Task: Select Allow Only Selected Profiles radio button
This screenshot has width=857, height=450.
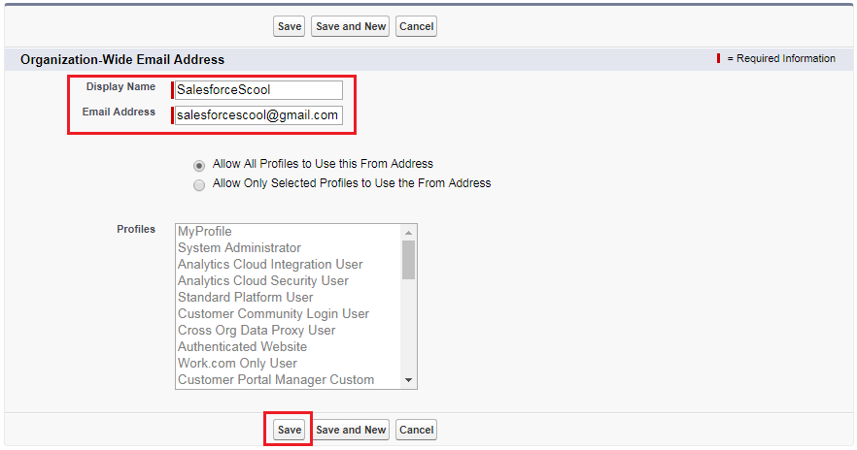Action: pos(199,185)
